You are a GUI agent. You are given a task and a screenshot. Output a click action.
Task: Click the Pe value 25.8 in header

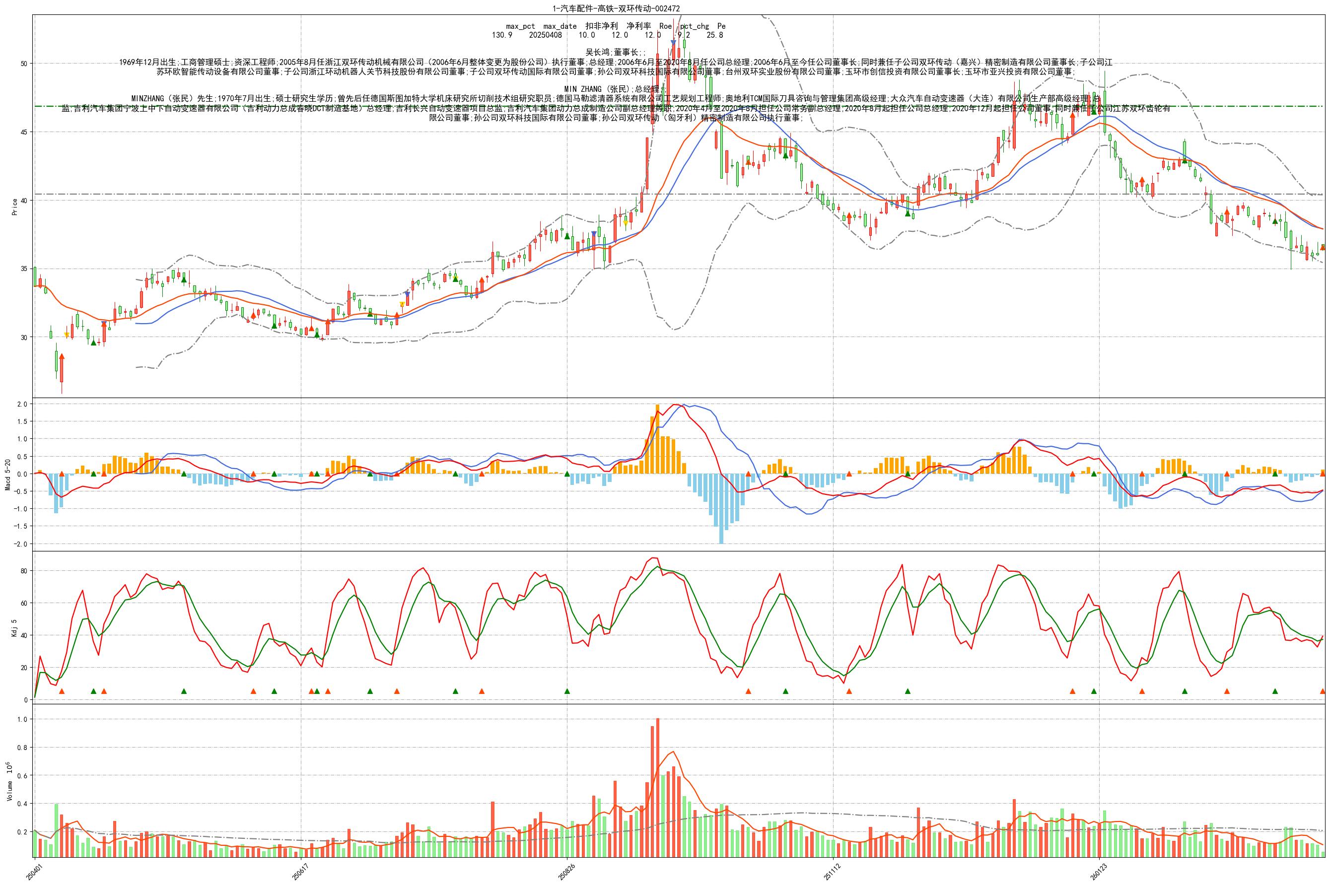click(x=715, y=35)
